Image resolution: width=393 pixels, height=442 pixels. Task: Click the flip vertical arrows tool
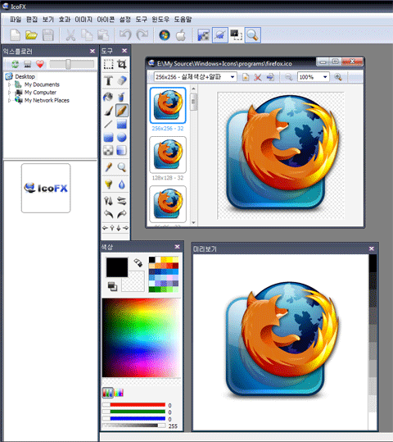[108, 201]
